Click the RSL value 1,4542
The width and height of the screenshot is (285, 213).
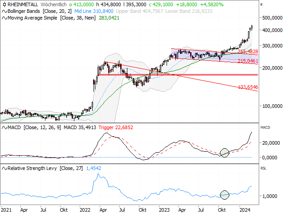pos(94,168)
